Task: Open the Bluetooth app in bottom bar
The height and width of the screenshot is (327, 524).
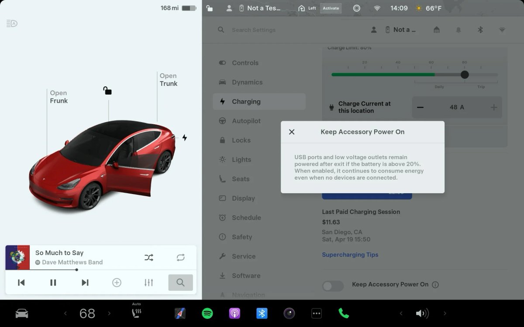Action: point(262,313)
